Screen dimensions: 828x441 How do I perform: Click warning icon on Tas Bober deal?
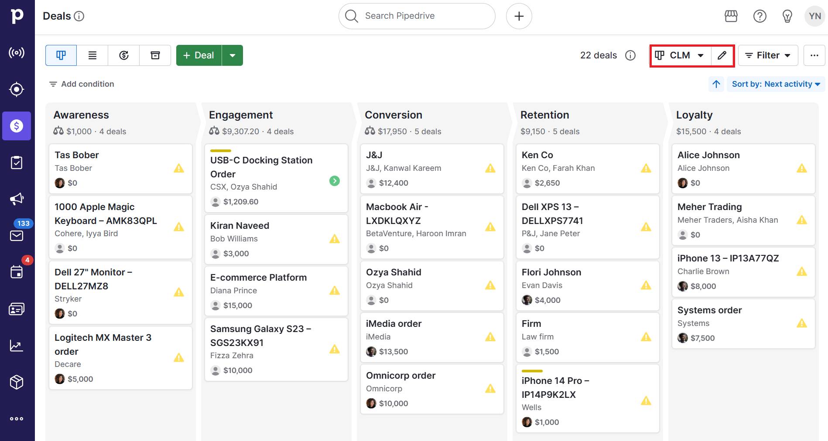(179, 168)
